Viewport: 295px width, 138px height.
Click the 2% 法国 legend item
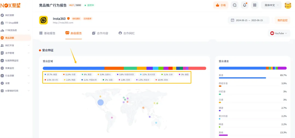click(108, 80)
